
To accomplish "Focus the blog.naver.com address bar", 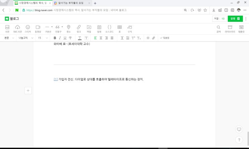I will pyautogui.click(x=102, y=10).
